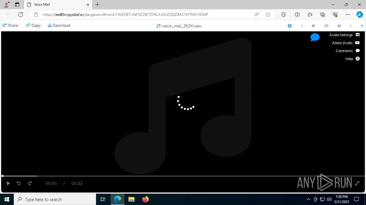Viewport: 366px width, 205px height.
Task: Click the blue chat bubble icon
Action: pos(315,37)
